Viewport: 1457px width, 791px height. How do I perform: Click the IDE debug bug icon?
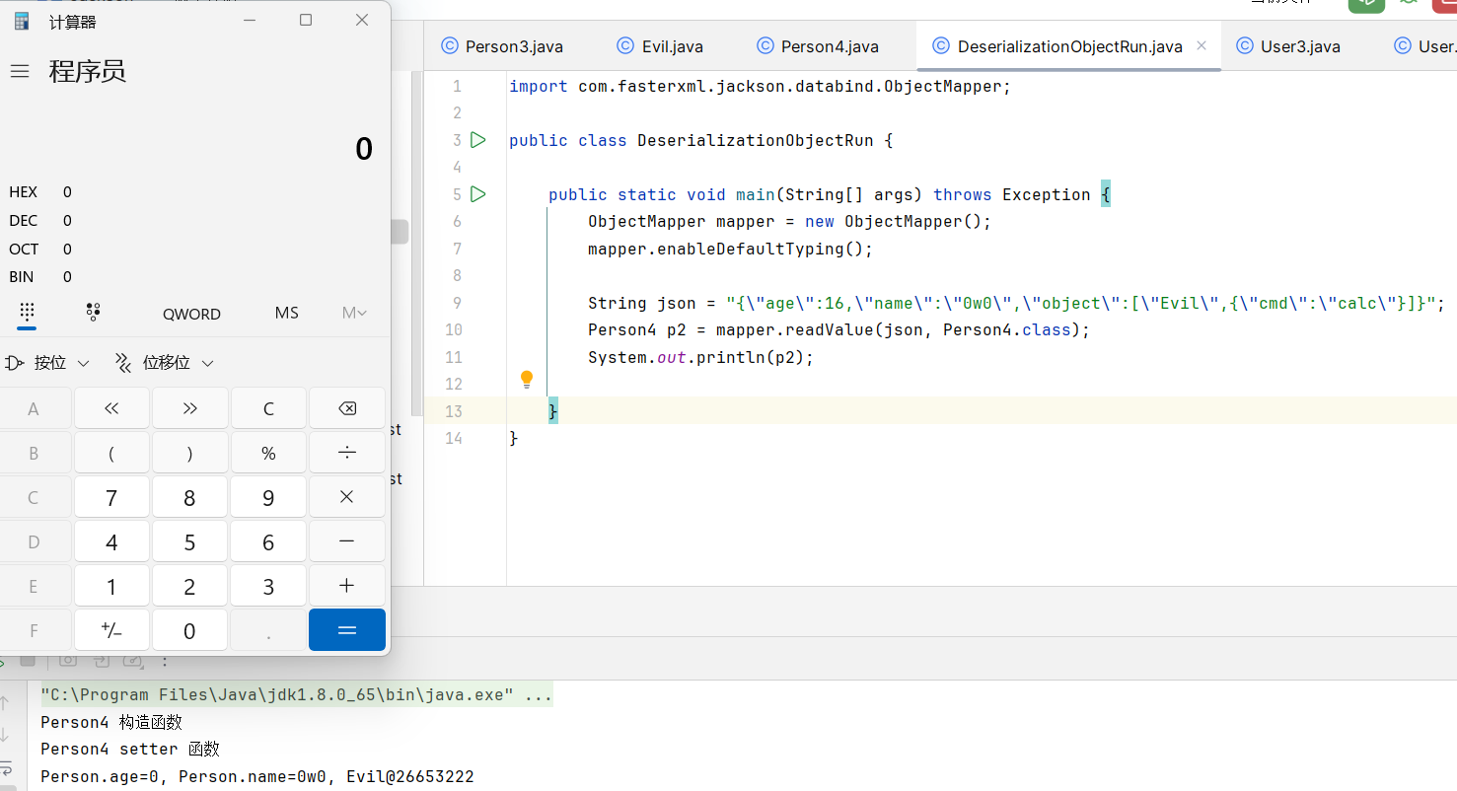pos(1409,3)
